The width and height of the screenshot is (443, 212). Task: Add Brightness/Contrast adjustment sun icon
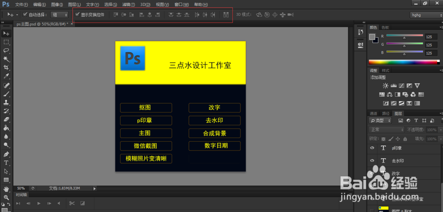pos(385,85)
